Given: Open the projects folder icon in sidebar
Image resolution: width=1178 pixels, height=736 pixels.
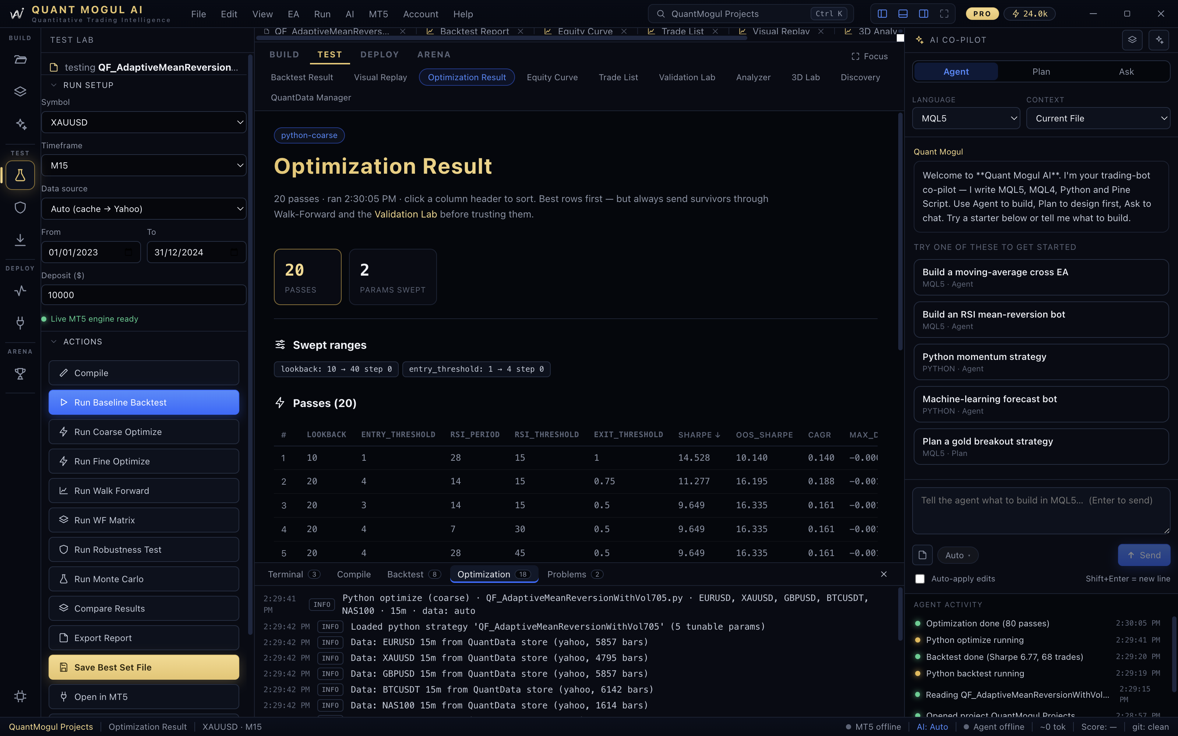Looking at the screenshot, I should pyautogui.click(x=20, y=60).
